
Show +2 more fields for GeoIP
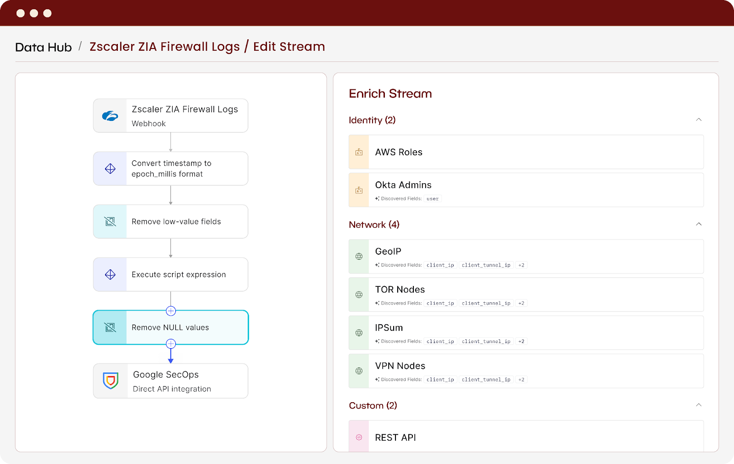click(x=521, y=265)
